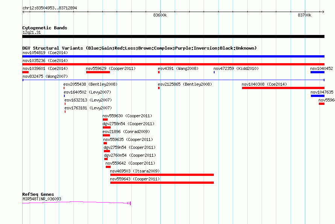Open esv2125865 (Bentley2008) variant

(x=185, y=84)
